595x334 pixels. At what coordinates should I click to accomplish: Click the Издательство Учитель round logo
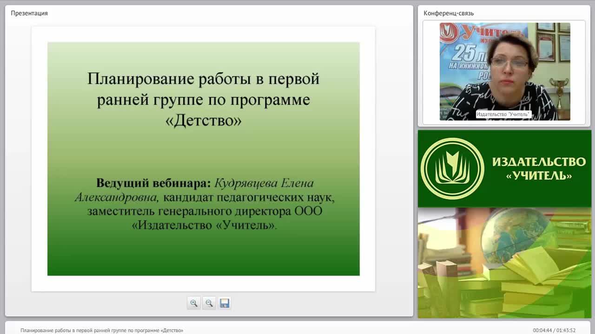click(x=452, y=168)
